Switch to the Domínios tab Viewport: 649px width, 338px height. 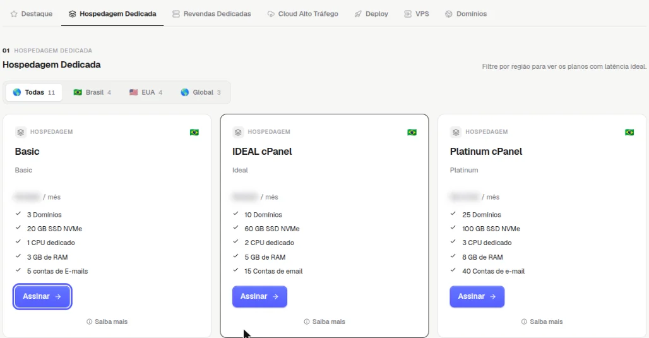point(466,14)
